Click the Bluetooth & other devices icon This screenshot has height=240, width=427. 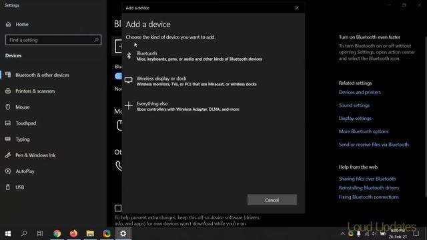[8, 75]
